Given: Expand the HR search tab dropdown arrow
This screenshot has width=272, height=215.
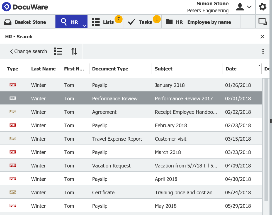Looking at the screenshot, I should 84,26.
